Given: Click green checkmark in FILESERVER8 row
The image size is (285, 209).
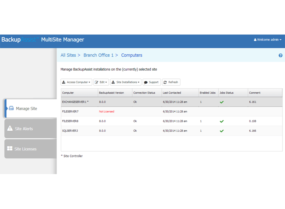Looking at the screenshot, I should click(x=222, y=121).
